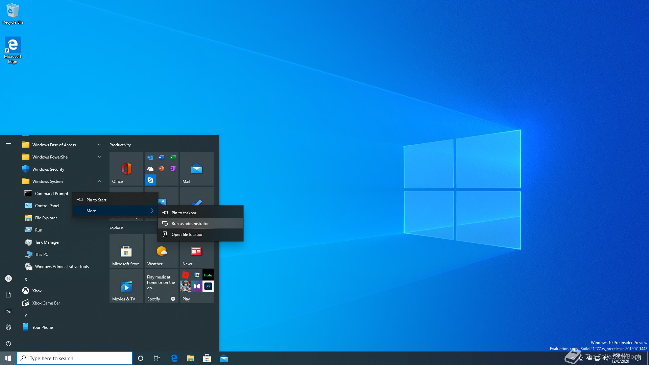Click the Windows Start button
Image resolution: width=649 pixels, height=365 pixels.
8,358
